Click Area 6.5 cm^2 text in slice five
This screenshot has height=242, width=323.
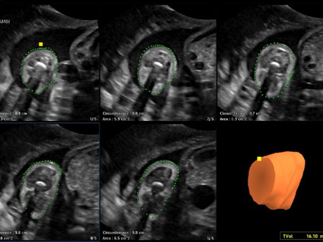(118, 237)
